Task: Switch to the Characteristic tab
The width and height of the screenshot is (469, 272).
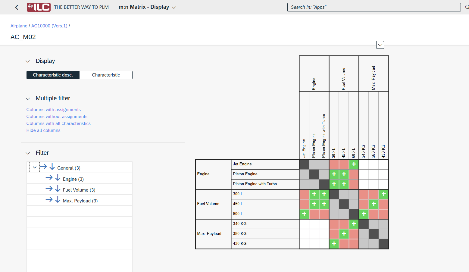Action: point(106,75)
